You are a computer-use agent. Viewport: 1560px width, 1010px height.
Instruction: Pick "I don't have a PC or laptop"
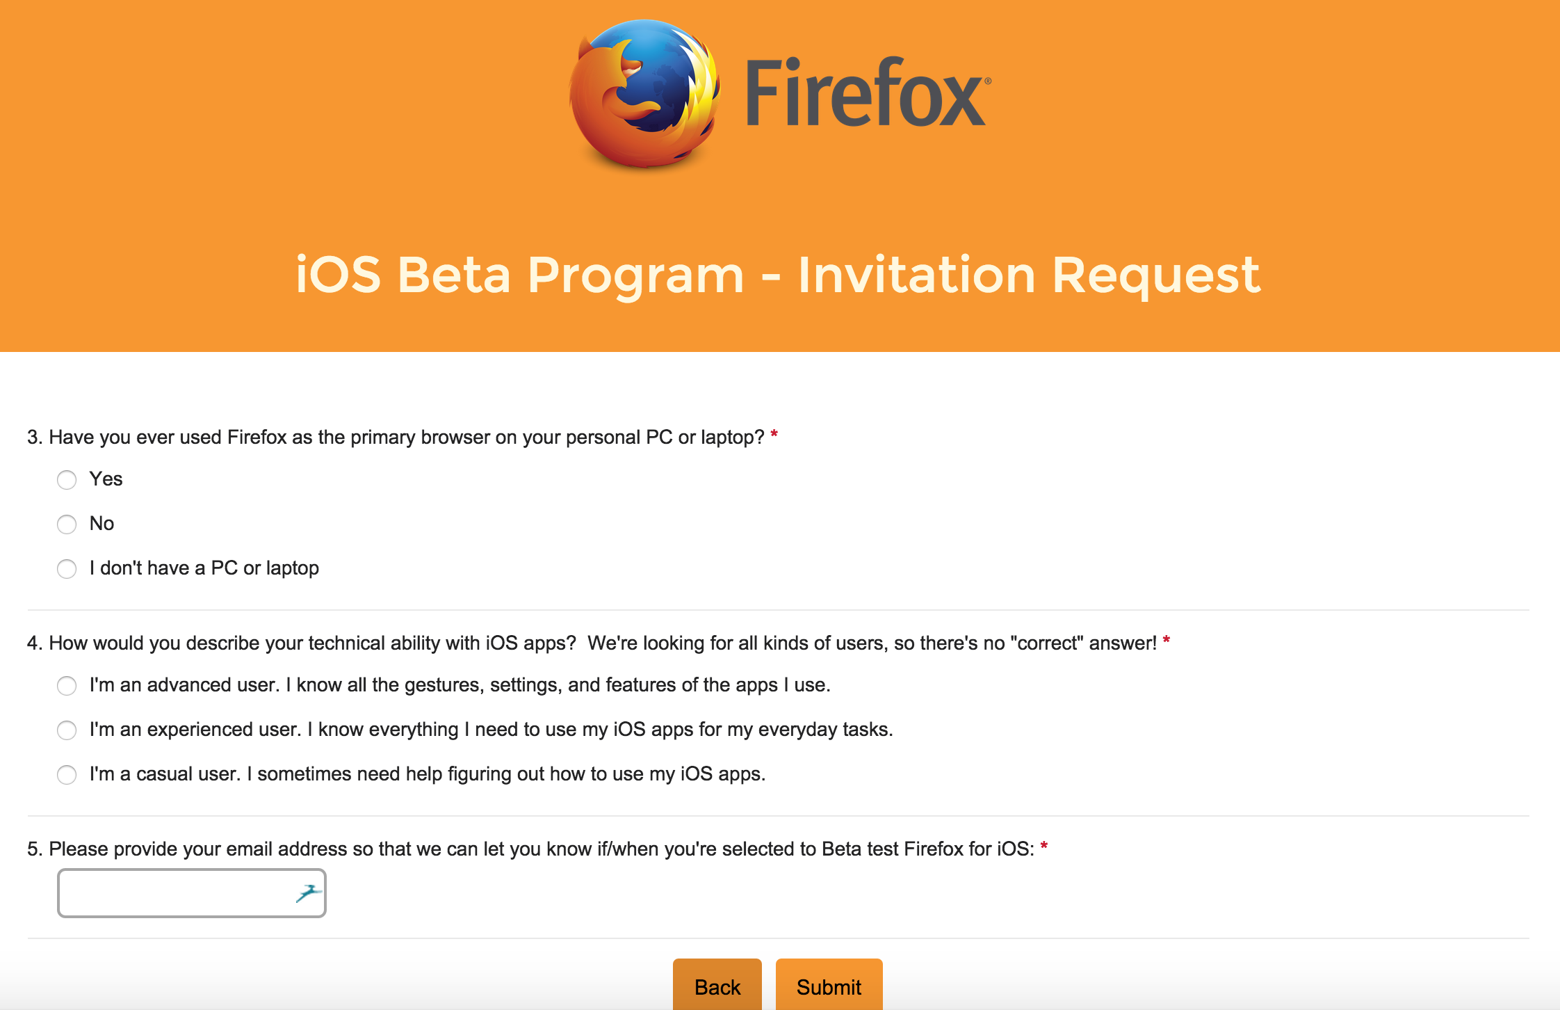[x=67, y=569]
